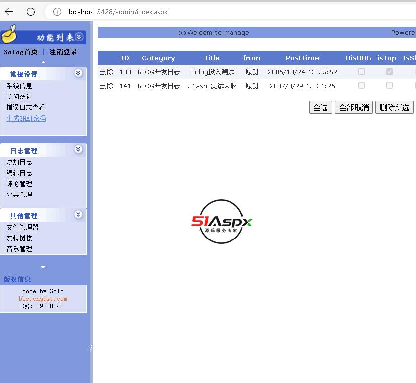Open 错误日志查看 menu item
Screen dimensions: 416x383
pyautogui.click(x=26, y=107)
